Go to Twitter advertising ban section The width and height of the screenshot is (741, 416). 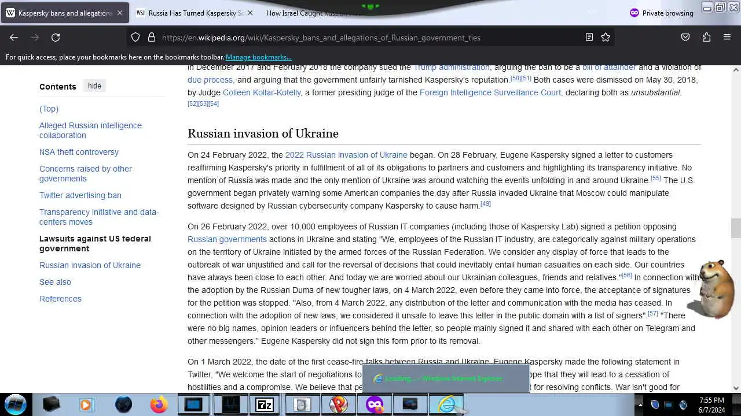[x=80, y=195]
